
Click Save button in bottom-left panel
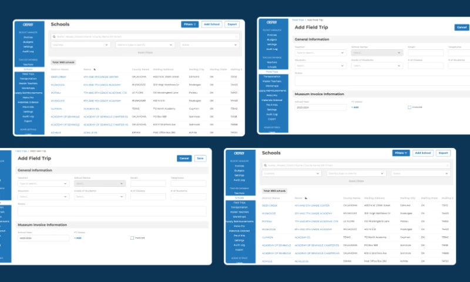tap(200, 158)
